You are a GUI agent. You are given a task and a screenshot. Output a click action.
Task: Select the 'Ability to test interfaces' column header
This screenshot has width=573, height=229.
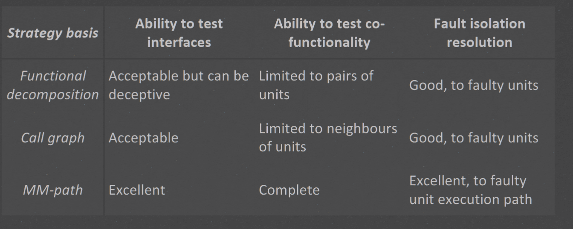coord(179,33)
